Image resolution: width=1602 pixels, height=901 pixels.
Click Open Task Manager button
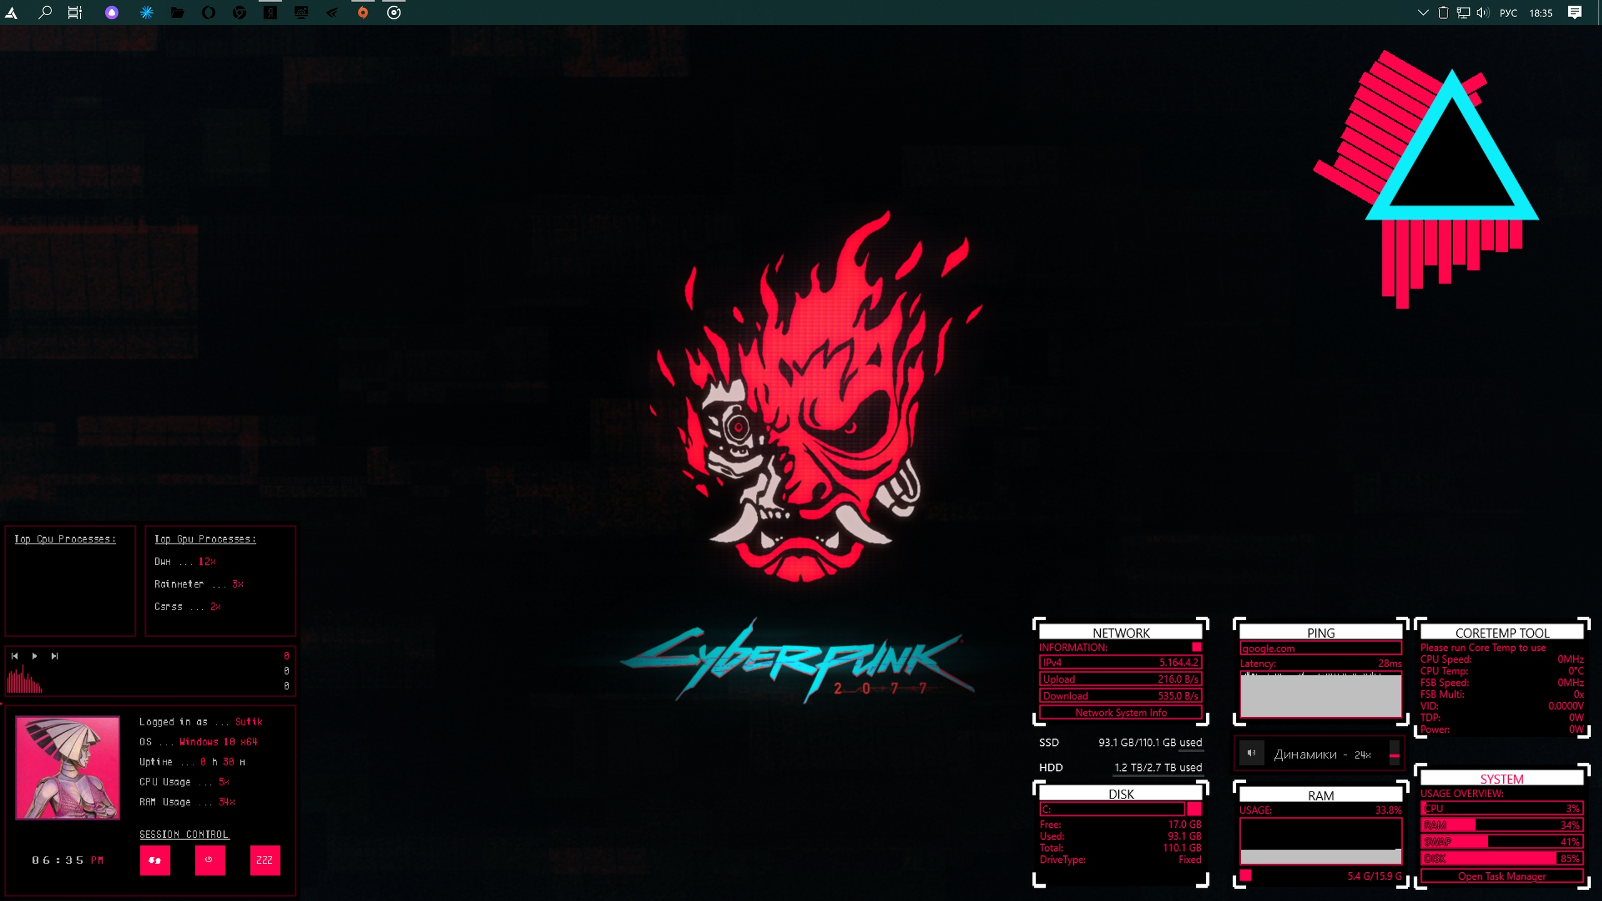tap(1502, 876)
